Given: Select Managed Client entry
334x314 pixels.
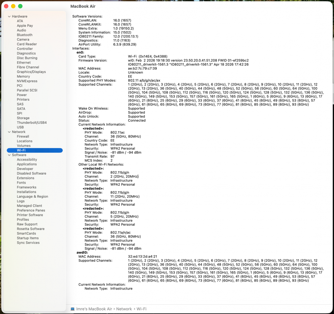Looking at the screenshot, I should 29,206.
